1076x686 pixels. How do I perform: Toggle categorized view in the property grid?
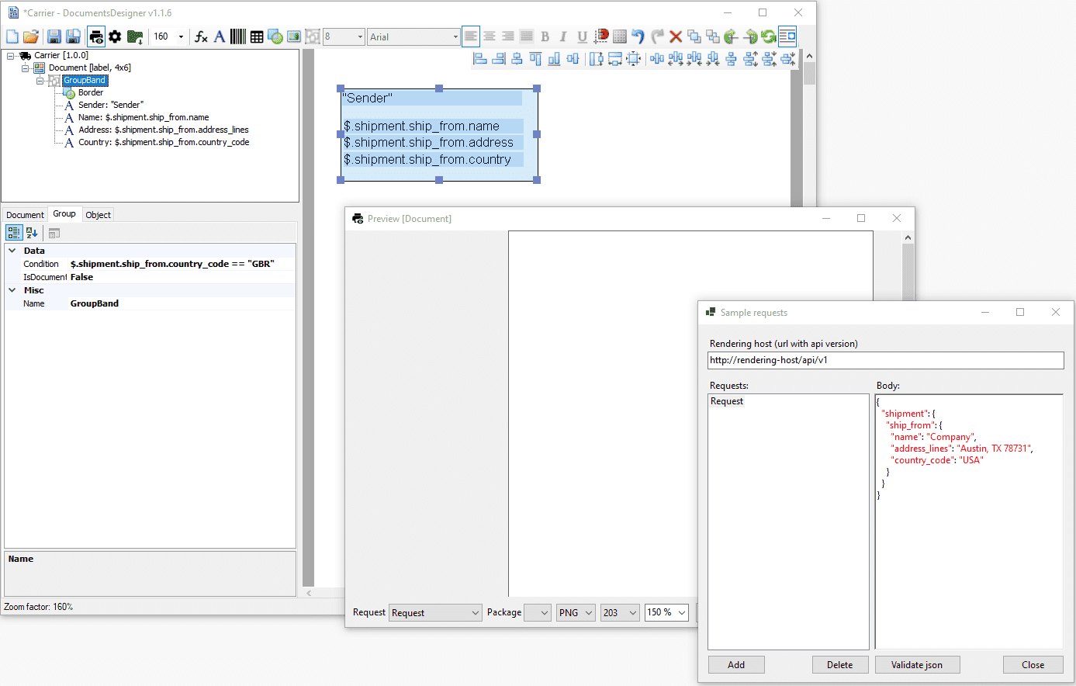point(14,233)
